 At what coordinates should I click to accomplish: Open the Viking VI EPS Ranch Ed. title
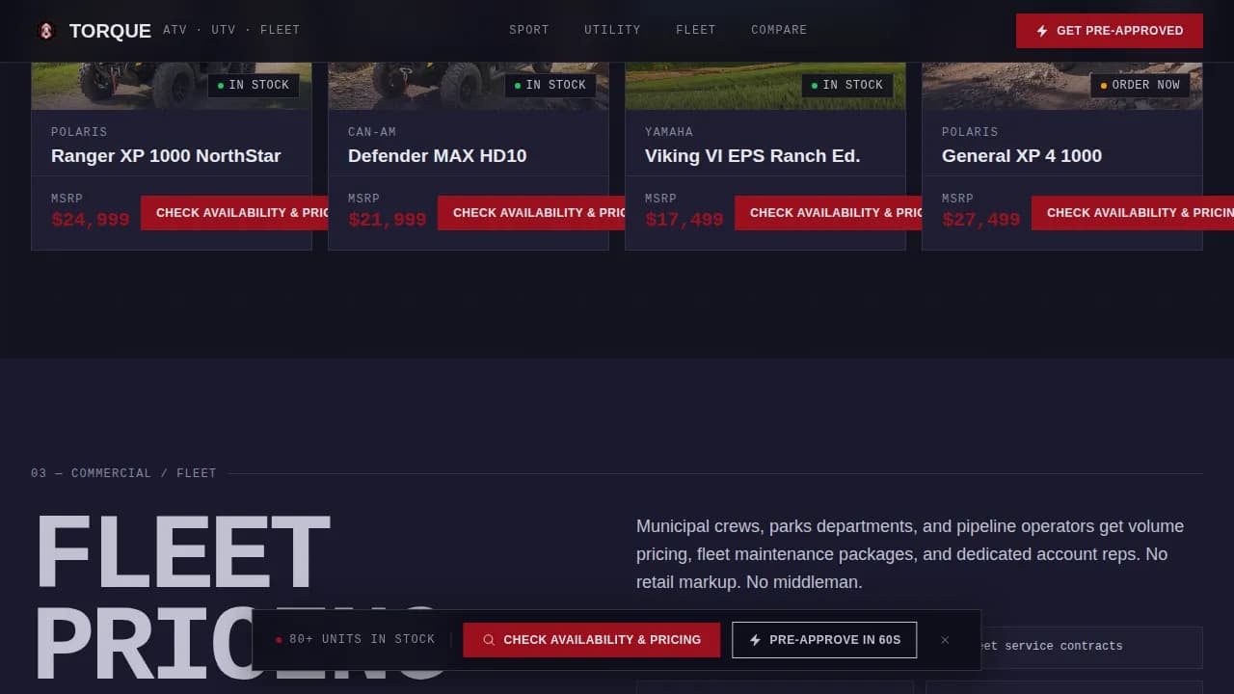(753, 156)
